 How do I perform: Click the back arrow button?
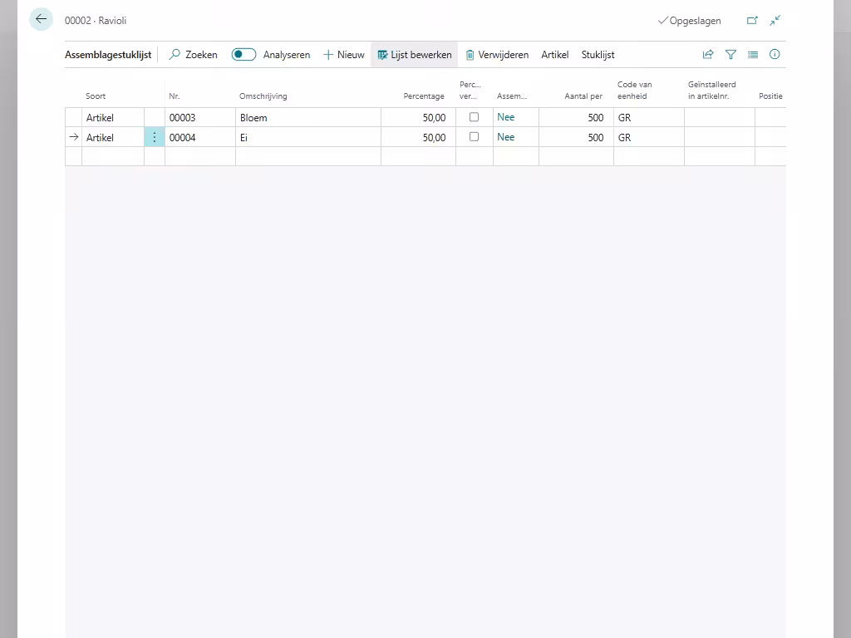point(41,19)
